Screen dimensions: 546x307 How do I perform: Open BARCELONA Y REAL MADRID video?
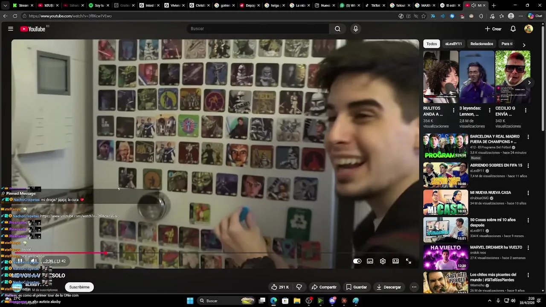tap(445, 146)
